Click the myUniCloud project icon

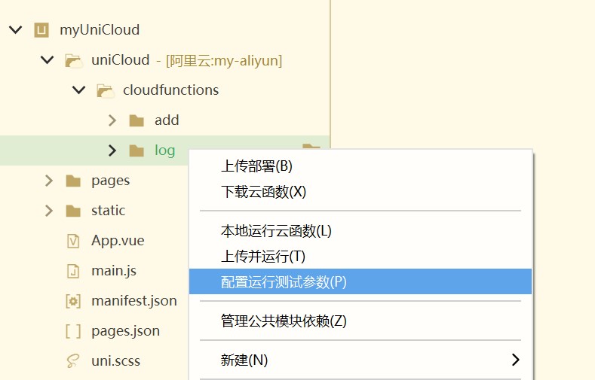pos(41,30)
